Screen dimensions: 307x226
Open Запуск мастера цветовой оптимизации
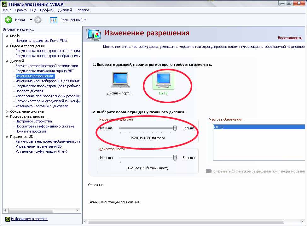point(47,66)
